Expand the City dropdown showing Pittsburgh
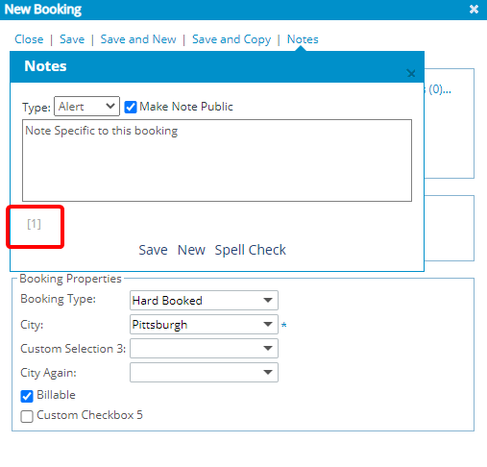Viewport: 487px width, 467px height. [x=204, y=325]
